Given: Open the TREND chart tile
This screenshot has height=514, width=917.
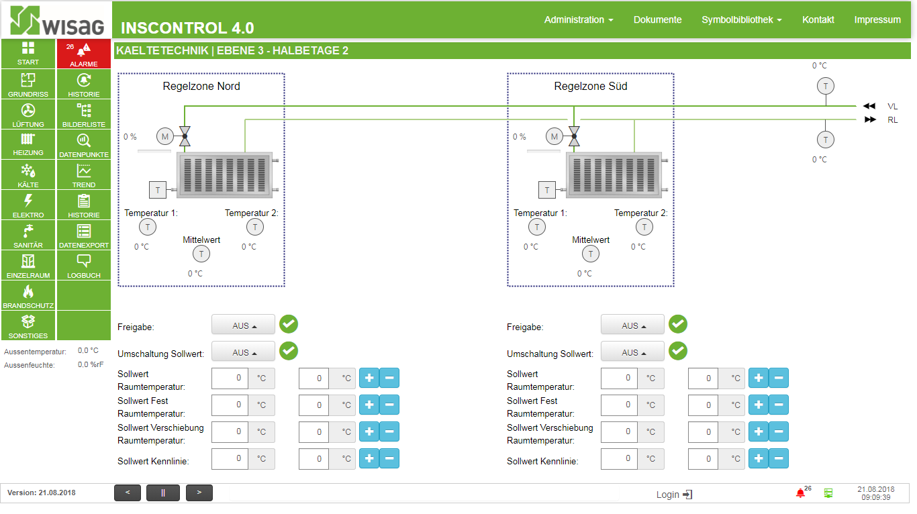Looking at the screenshot, I should pos(84,175).
